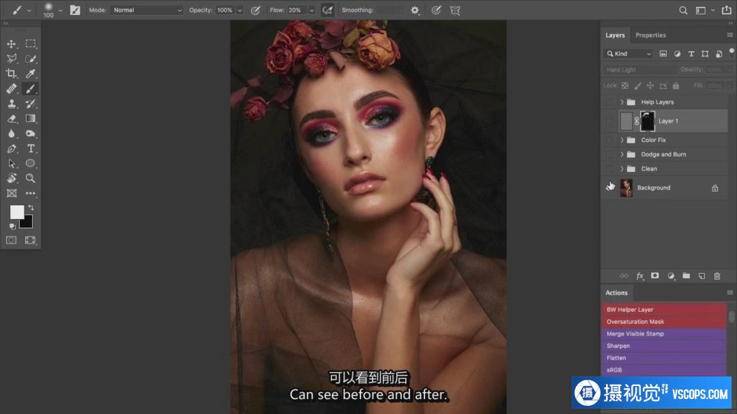Screen dimensions: 737x414
Task: Select the Hand tool
Action: (x=12, y=179)
